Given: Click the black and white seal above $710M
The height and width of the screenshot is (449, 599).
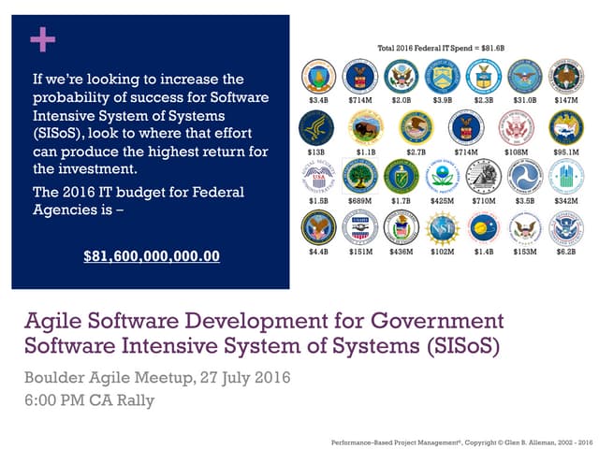Looking at the screenshot, I should (x=484, y=177).
